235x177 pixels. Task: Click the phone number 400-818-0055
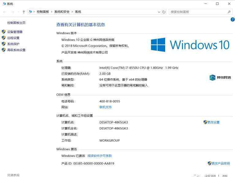tap(110, 101)
